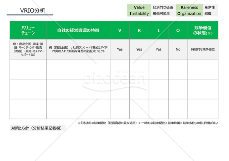The width and height of the screenshot is (229, 161).
Task: Select the 経済的な価値 legend text
Action: pos(163,7)
